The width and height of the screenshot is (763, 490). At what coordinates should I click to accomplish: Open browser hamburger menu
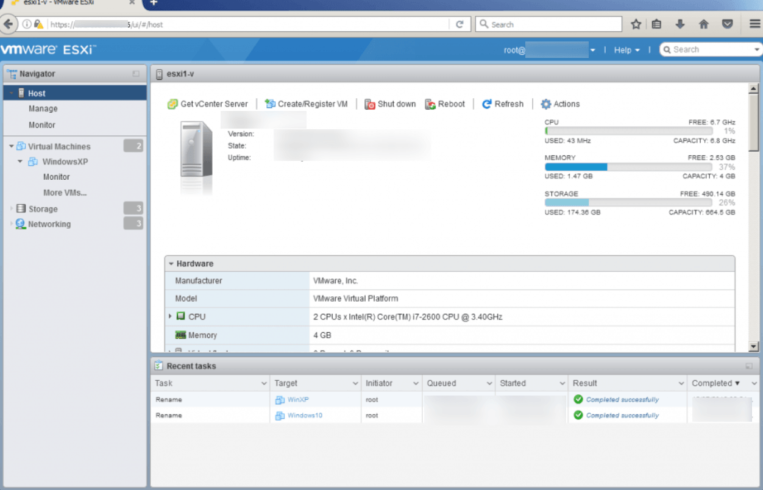coord(754,24)
